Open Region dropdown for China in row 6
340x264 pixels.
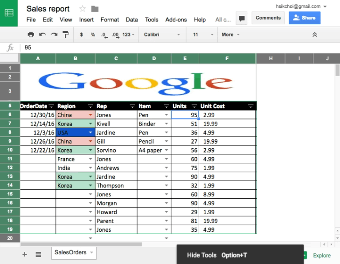tap(90, 115)
